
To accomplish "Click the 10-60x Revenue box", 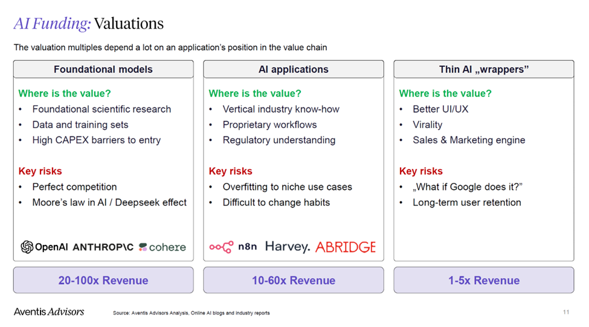I will (294, 280).
